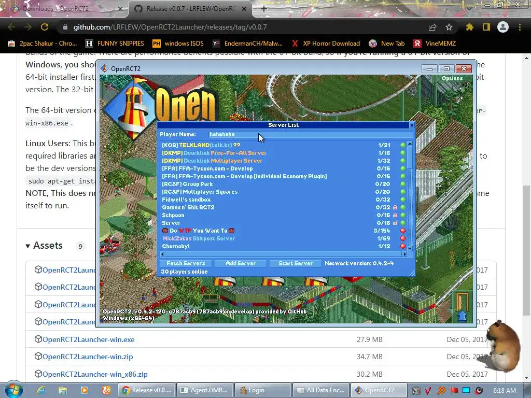Image resolution: width=531 pixels, height=398 pixels.
Task: Open Windows Explorer folder taskbar icon
Action: pyautogui.click(x=63, y=390)
